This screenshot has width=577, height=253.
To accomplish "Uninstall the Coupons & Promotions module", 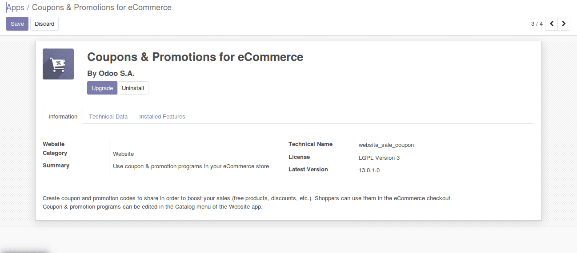I will click(133, 88).
